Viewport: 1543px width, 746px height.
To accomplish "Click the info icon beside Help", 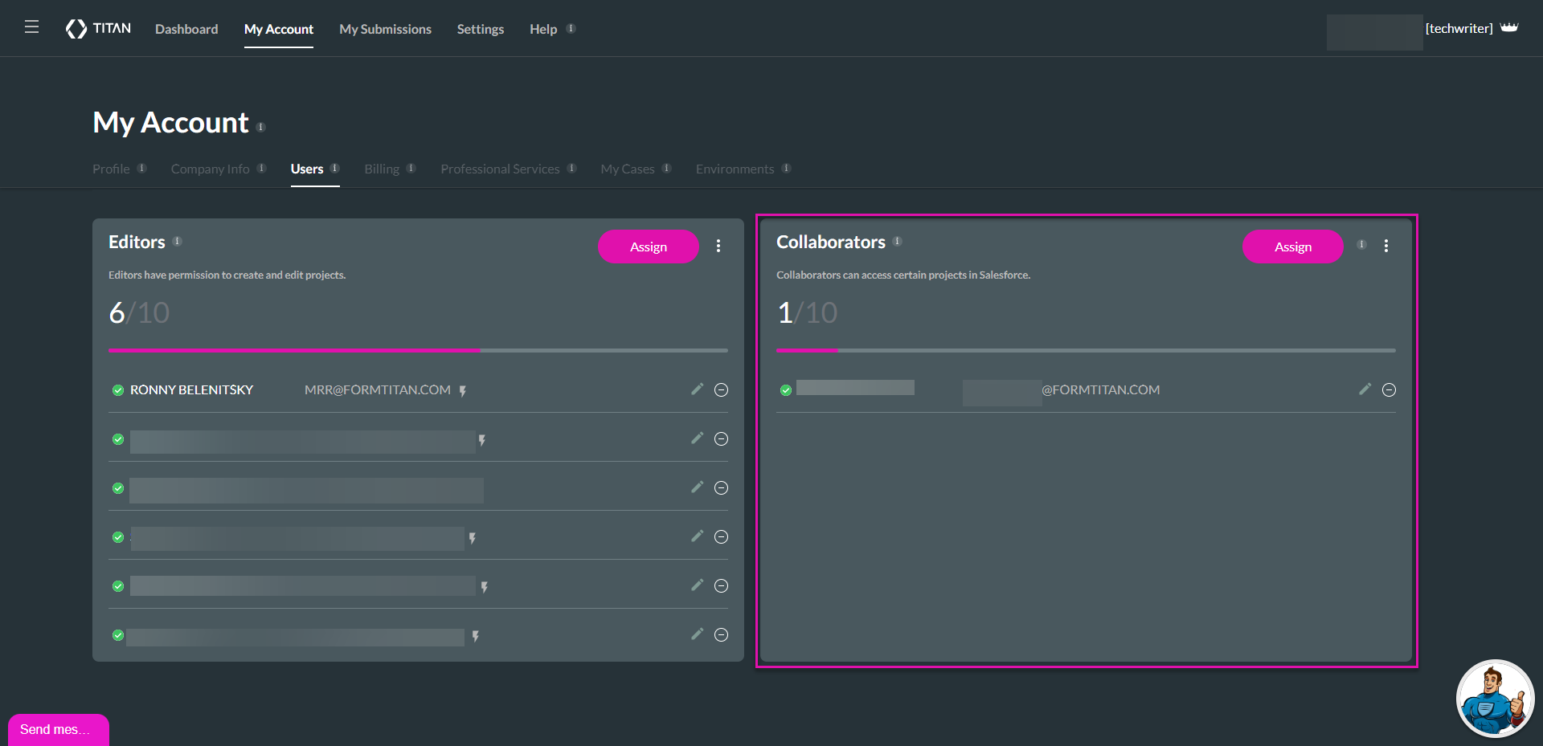I will coord(571,28).
